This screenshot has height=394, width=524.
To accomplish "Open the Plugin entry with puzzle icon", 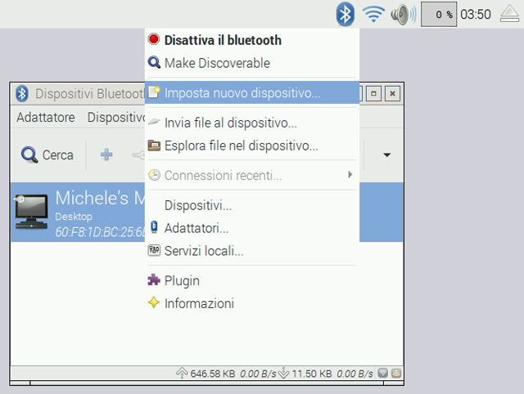I will click(x=182, y=280).
